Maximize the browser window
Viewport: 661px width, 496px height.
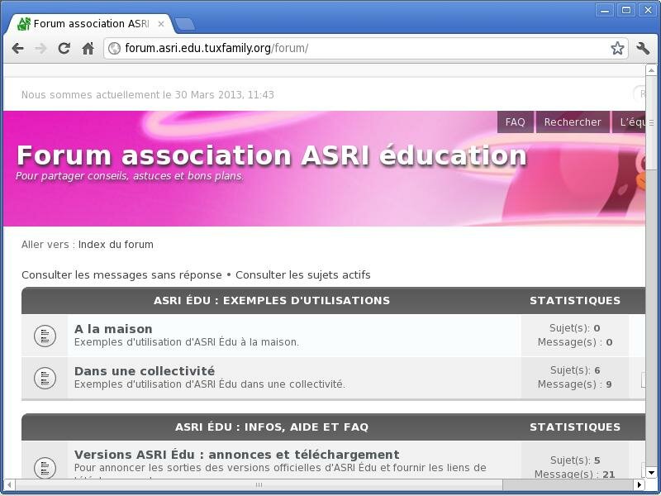pos(626,10)
